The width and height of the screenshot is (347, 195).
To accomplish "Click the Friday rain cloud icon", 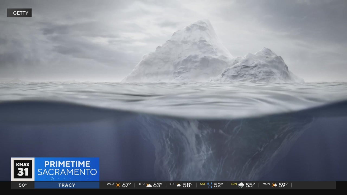I will click(x=179, y=185).
